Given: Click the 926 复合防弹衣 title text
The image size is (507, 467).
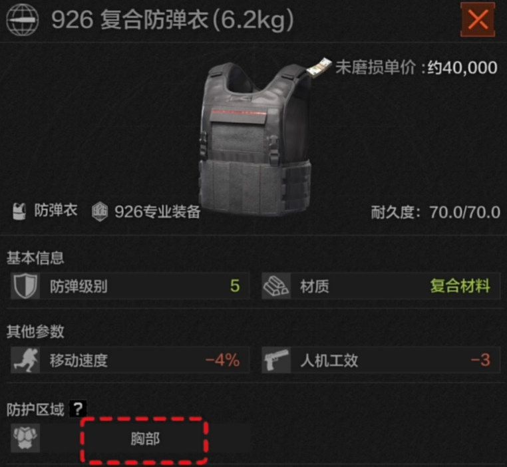Looking at the screenshot, I should [x=172, y=20].
